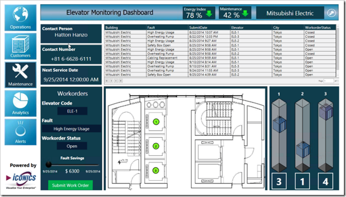Viewport: 346px width, 197px height.
Task: Click the Energy Index green down arrow
Action: 209,14
